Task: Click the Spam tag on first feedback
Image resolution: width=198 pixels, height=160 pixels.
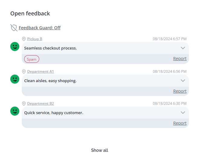Action: click(x=32, y=59)
